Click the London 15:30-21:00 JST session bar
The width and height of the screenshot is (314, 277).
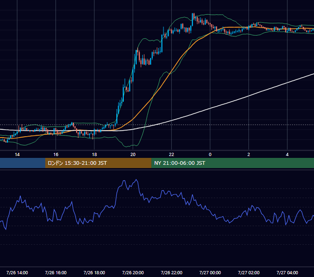point(98,163)
